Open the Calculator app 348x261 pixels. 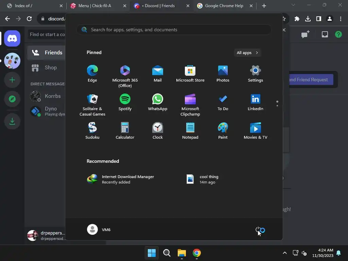(x=125, y=131)
